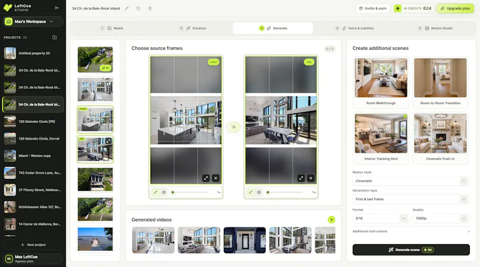Click the Upgrade plan button

point(455,8)
